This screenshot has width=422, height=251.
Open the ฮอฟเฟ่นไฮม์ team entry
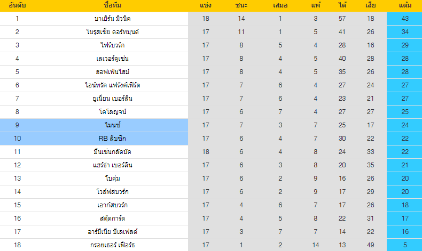click(x=113, y=72)
